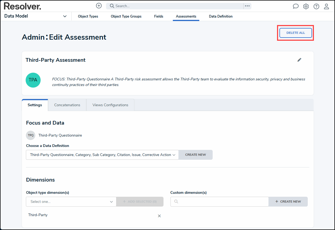Navigate to Data Definition section
335x230 pixels.
click(x=221, y=16)
